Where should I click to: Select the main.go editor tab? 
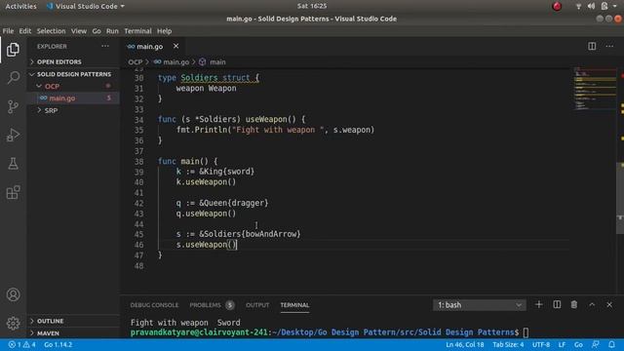click(x=153, y=47)
